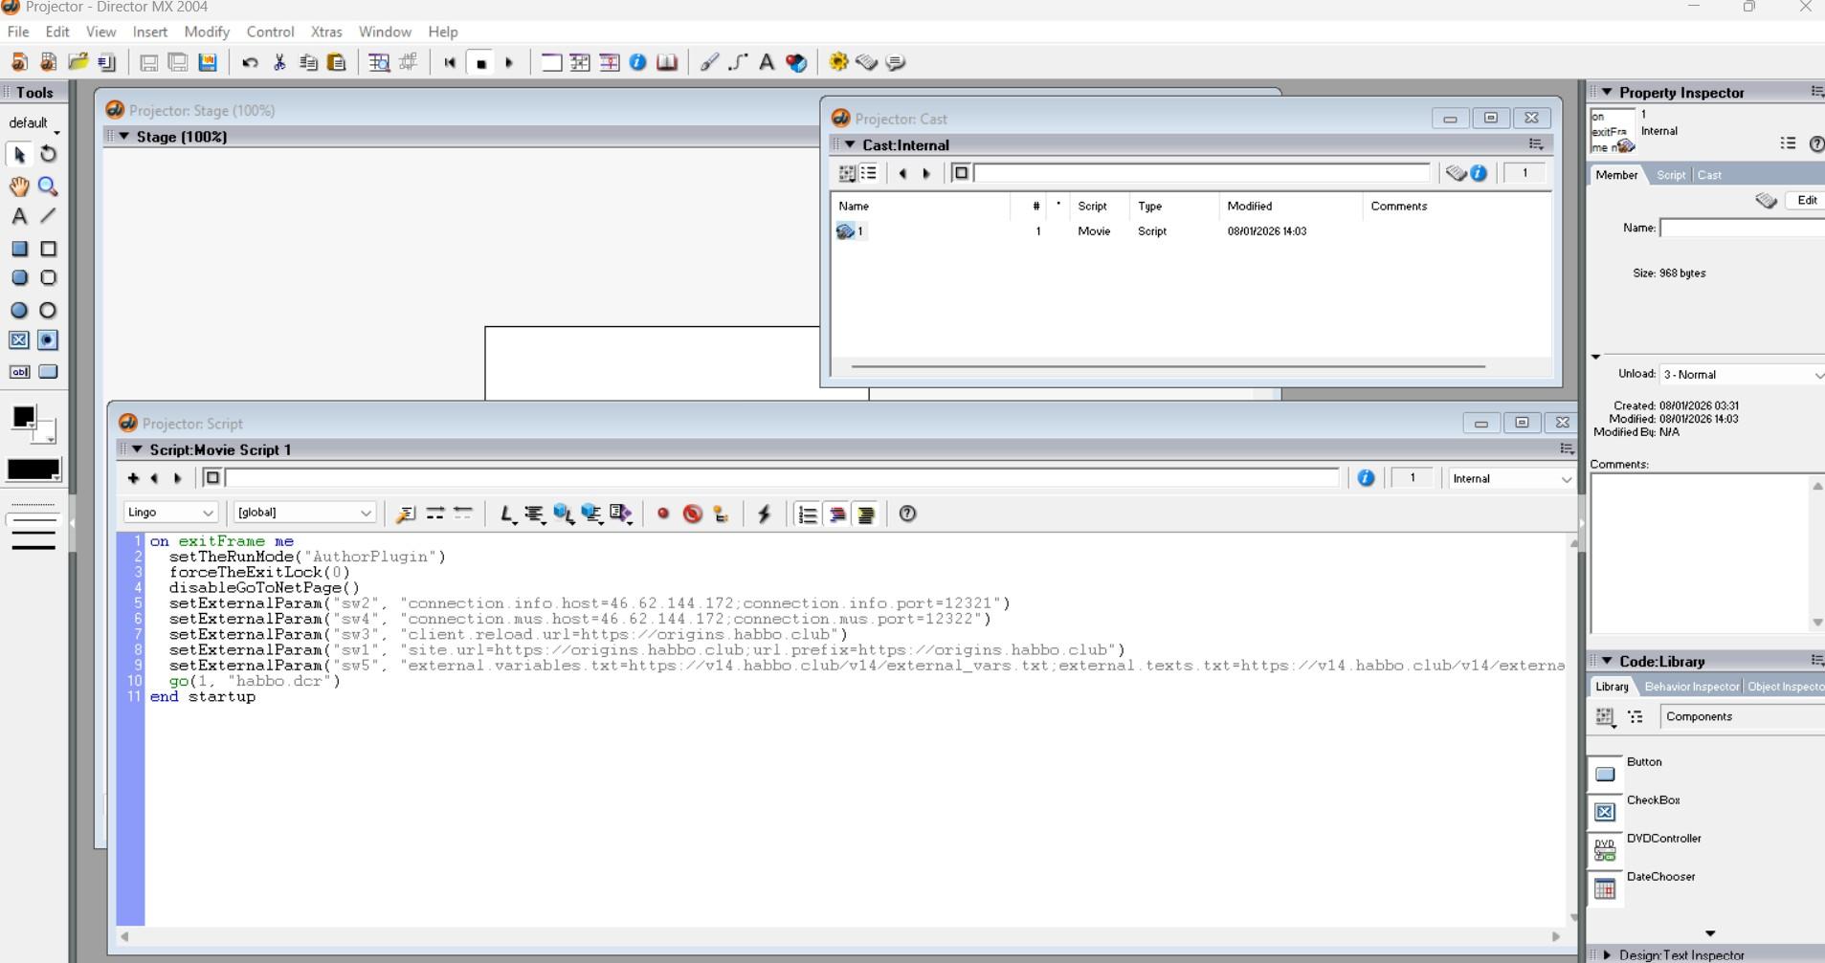Screen dimensions: 1825x963
Task: Switch to Behavior Inspector tab
Action: [x=1691, y=687]
